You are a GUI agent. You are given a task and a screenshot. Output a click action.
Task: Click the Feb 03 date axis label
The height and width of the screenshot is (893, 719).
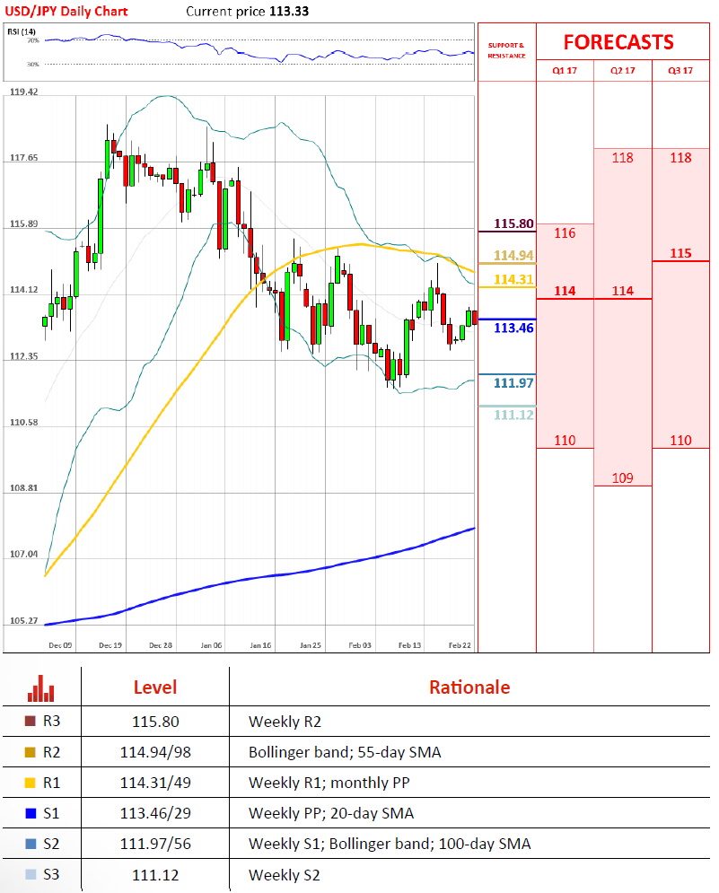(x=360, y=645)
